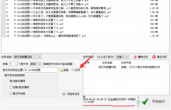Click the 任务名称 column header
The height and width of the screenshot is (110, 171).
pyautogui.click(x=107, y=63)
